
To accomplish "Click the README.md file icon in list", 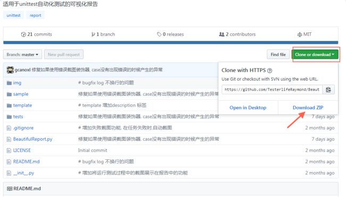I will point(9,162).
